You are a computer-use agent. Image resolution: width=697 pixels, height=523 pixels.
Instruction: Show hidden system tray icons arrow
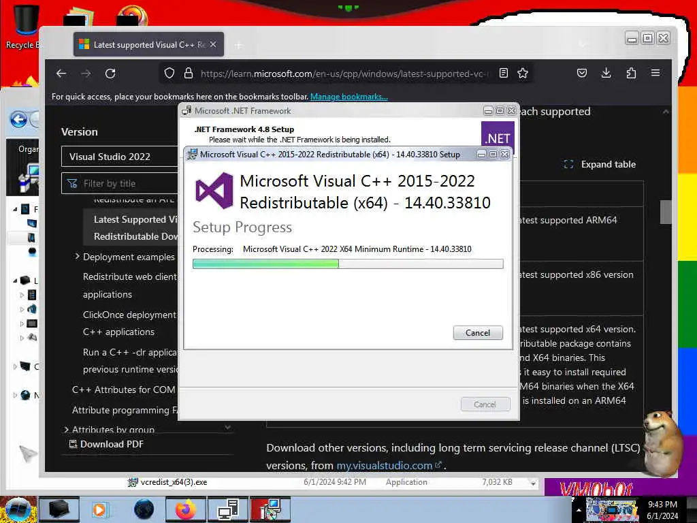point(579,510)
